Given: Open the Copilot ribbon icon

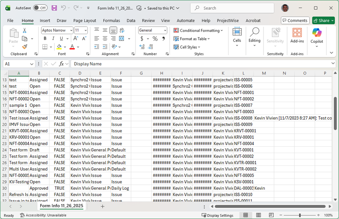Looking at the screenshot, I should [316, 37].
